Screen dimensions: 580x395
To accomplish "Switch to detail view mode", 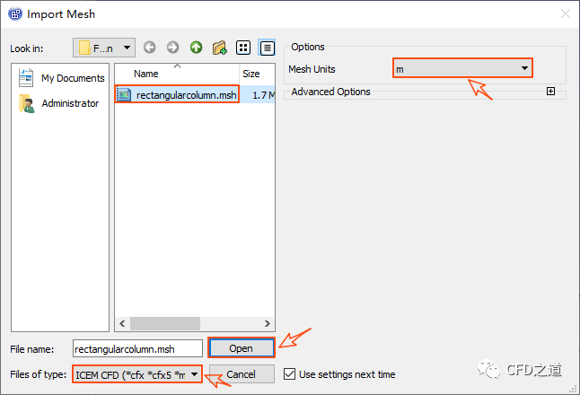I will [267, 48].
